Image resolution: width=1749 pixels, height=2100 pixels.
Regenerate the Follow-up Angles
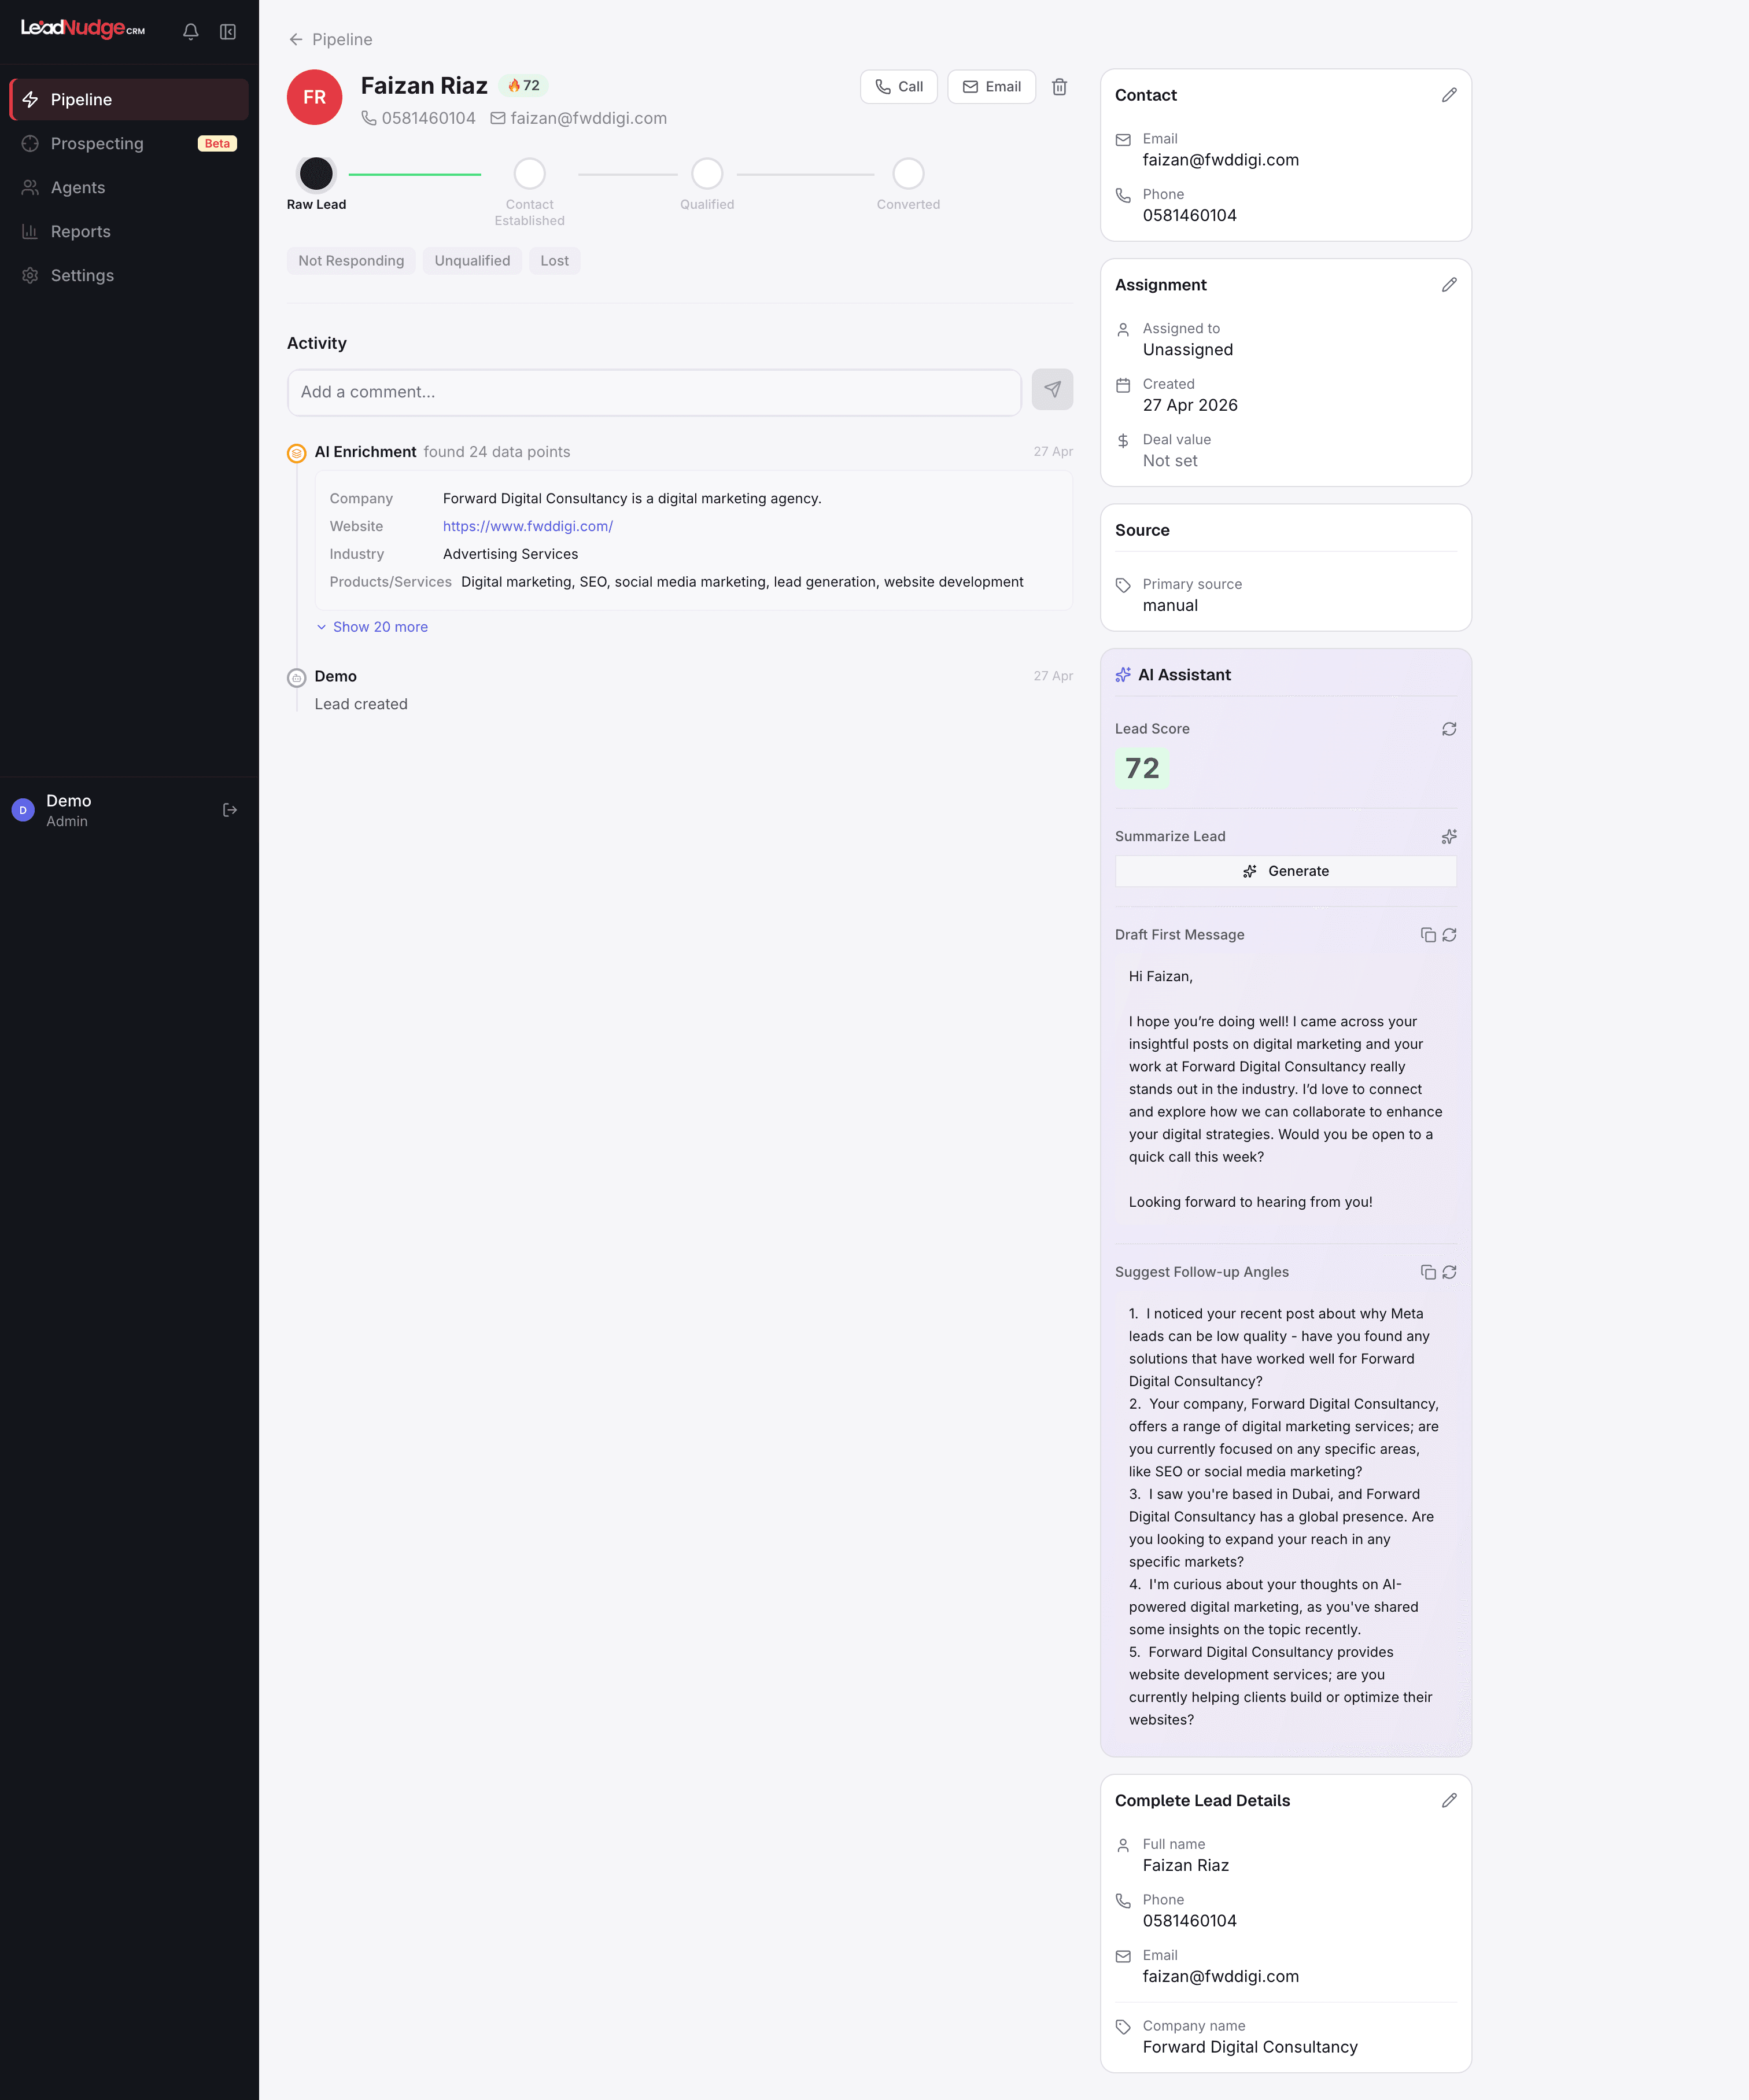point(1449,1272)
